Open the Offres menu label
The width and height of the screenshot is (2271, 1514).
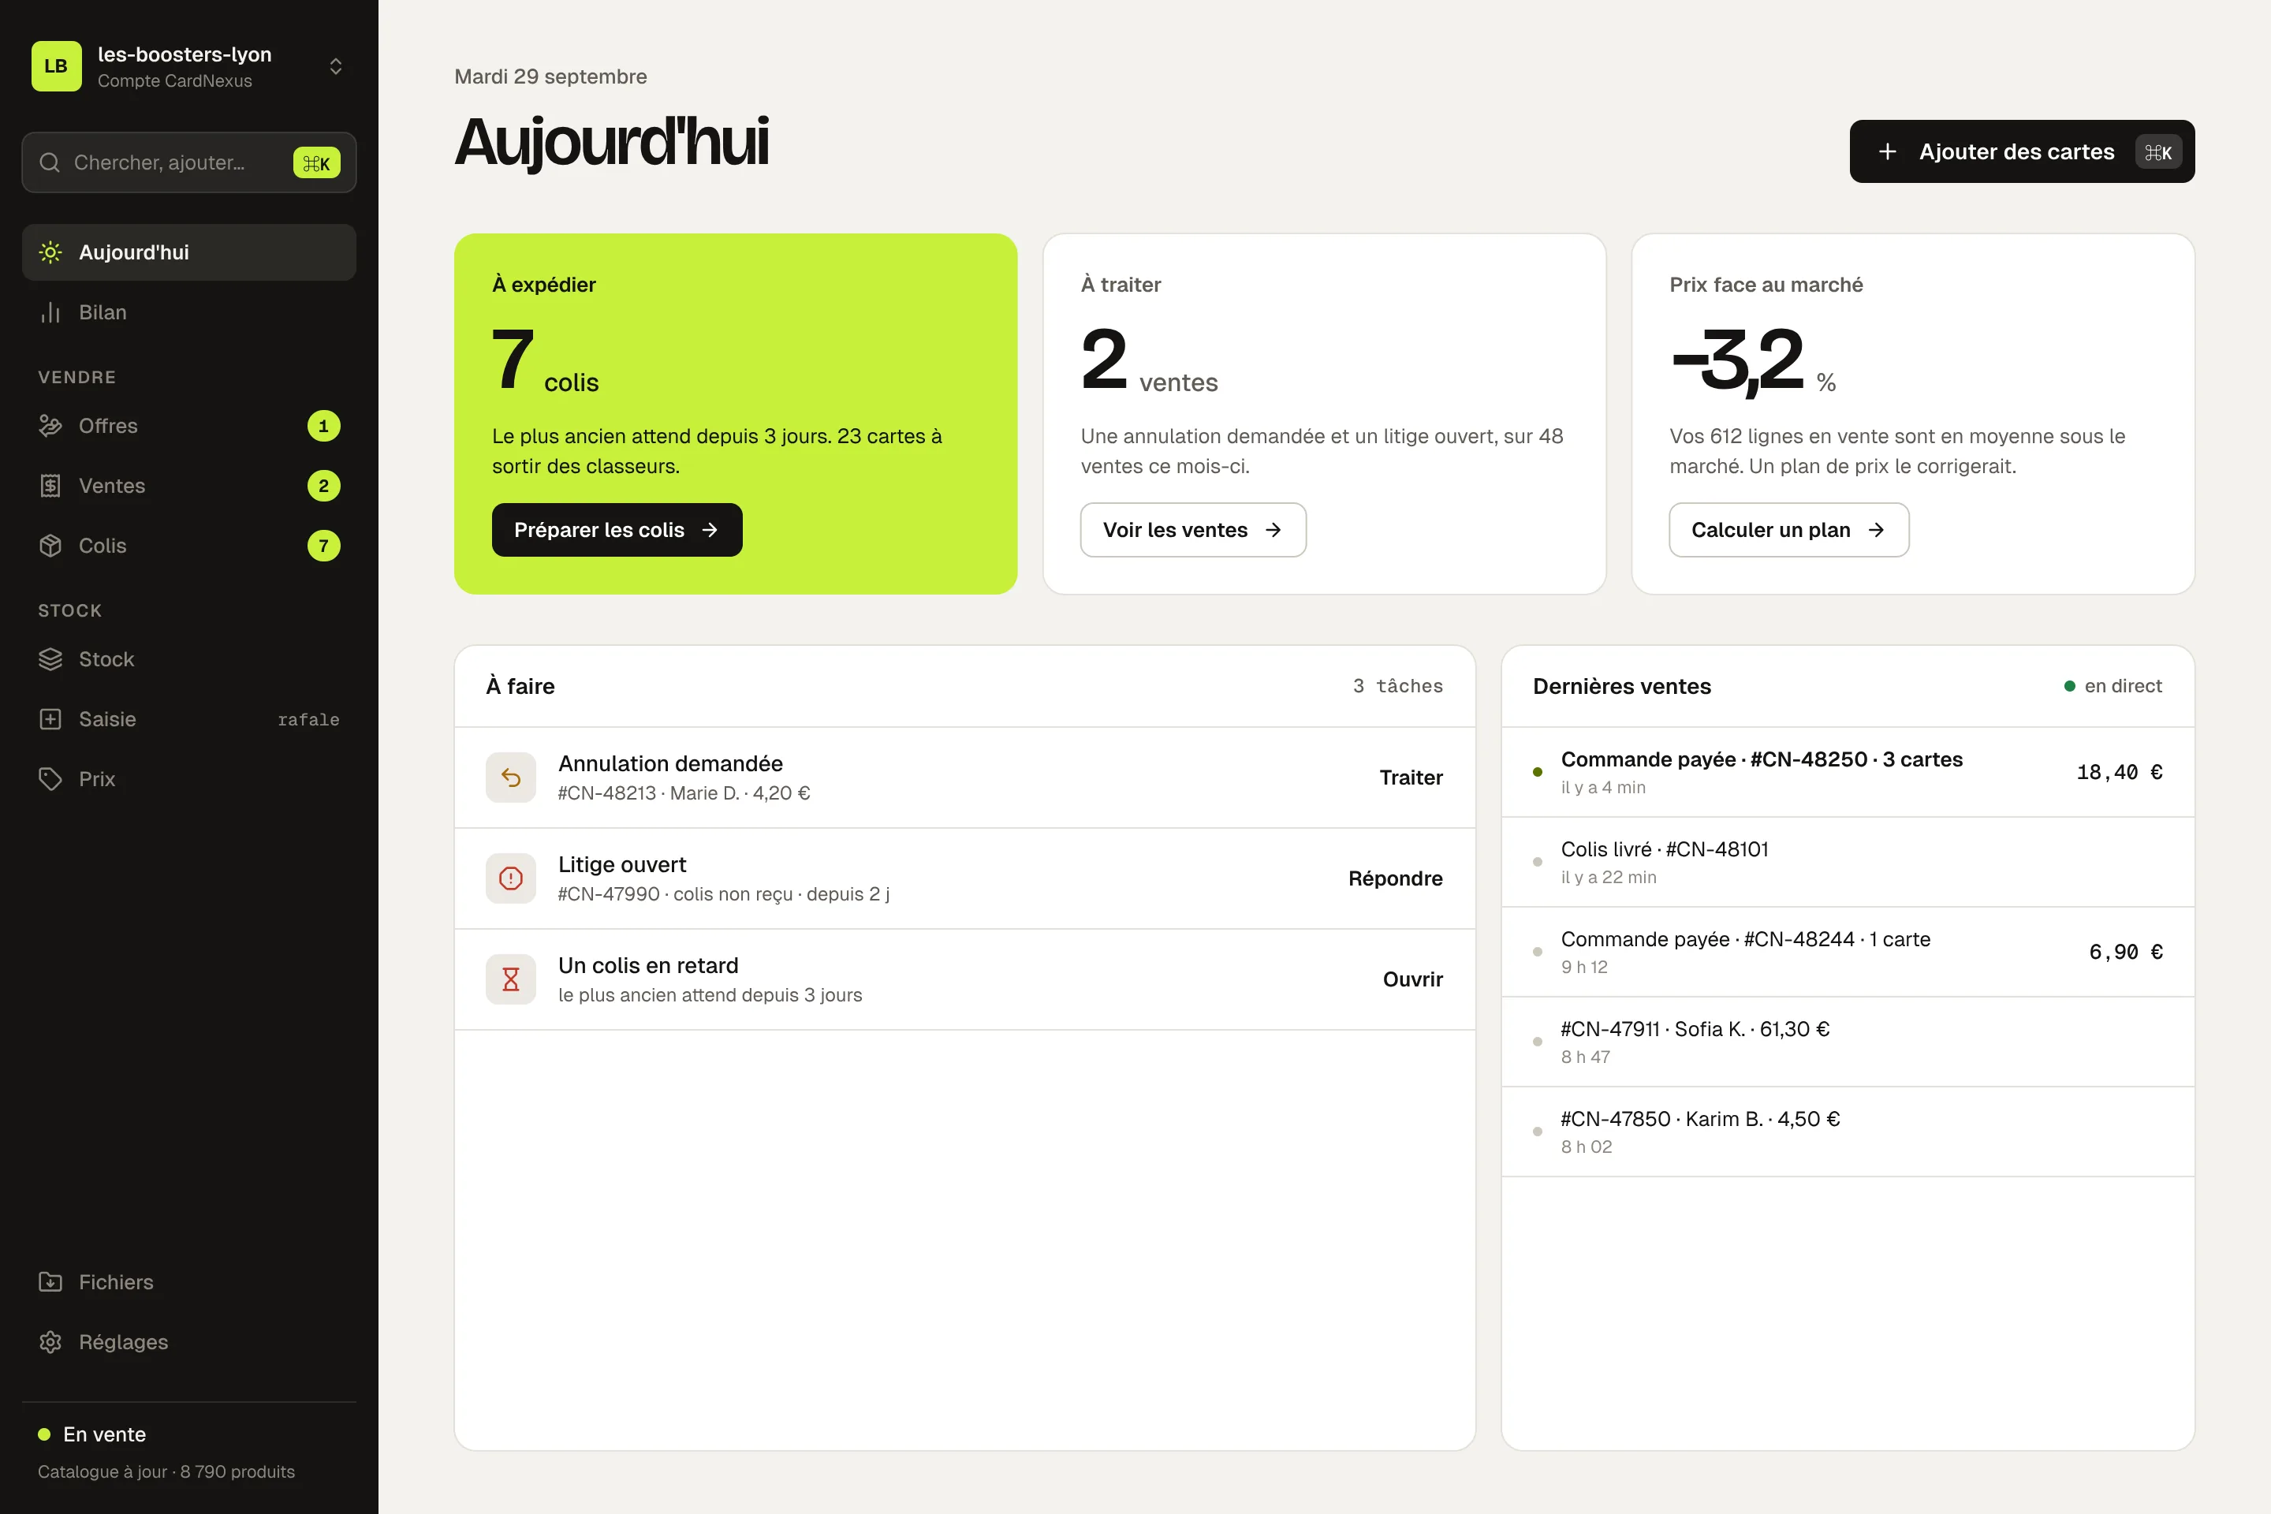[108, 426]
